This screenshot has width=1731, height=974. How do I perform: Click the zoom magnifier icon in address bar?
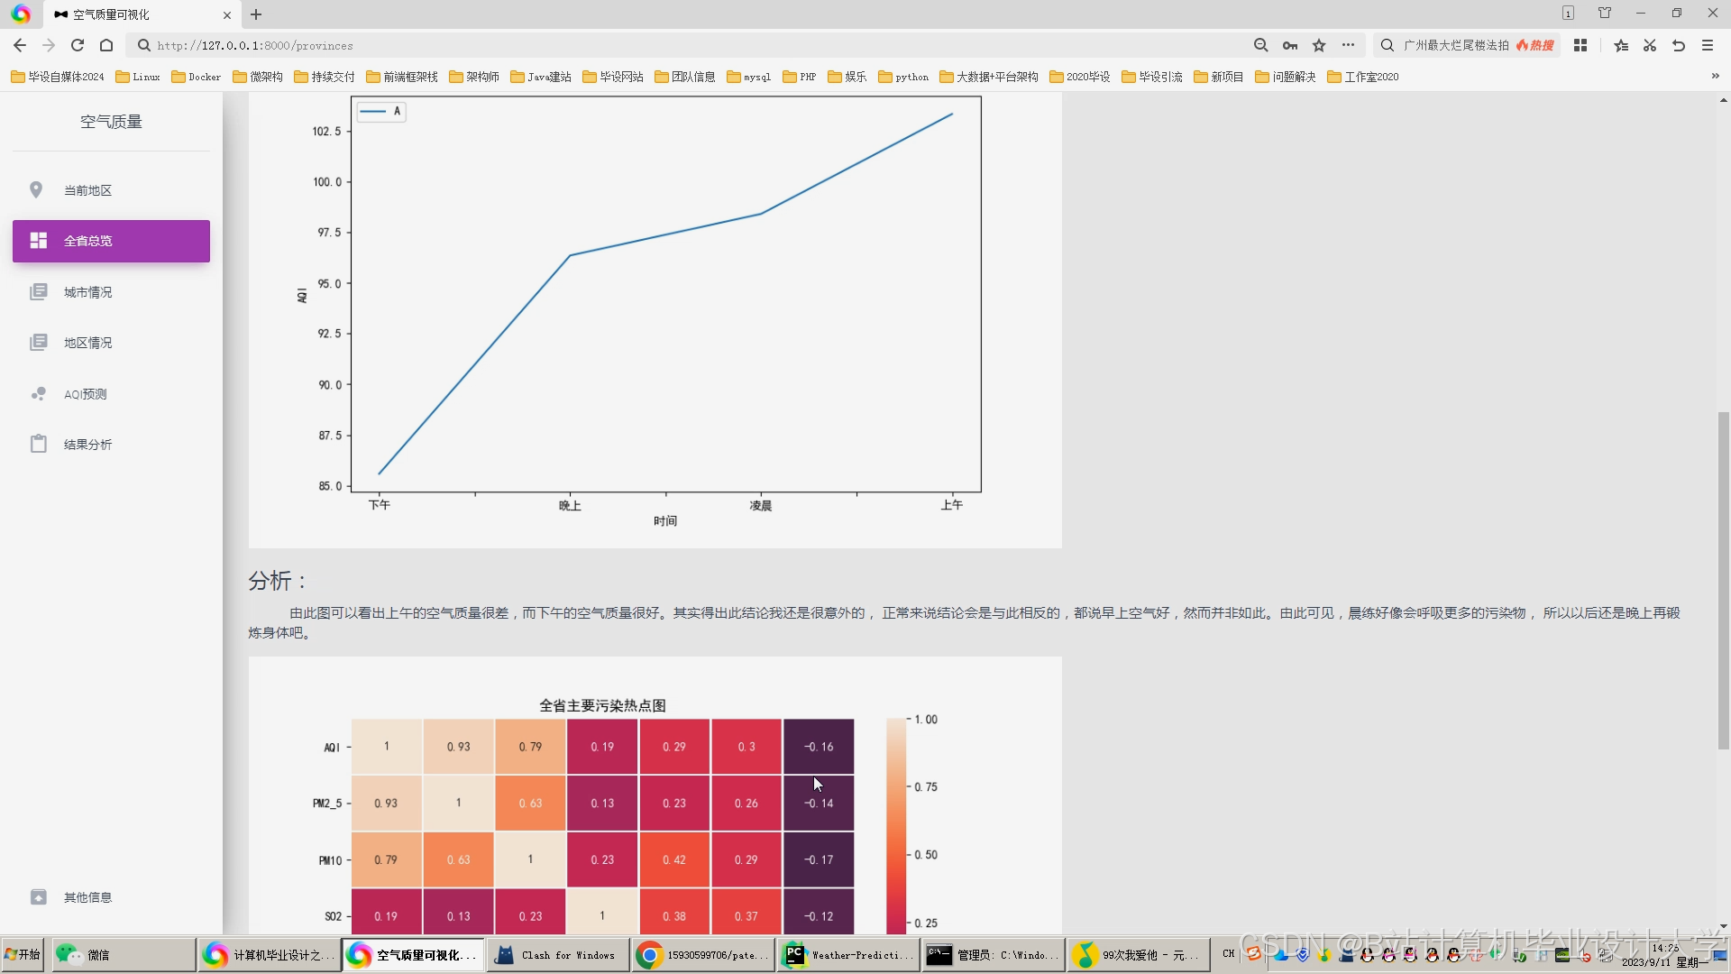(1260, 45)
